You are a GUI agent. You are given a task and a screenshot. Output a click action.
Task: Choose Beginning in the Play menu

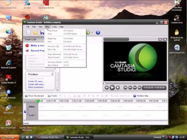pos(65,38)
